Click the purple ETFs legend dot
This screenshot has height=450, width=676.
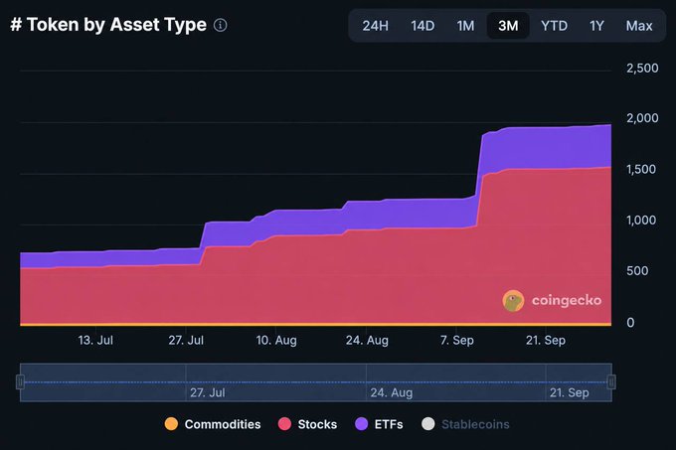(x=361, y=424)
